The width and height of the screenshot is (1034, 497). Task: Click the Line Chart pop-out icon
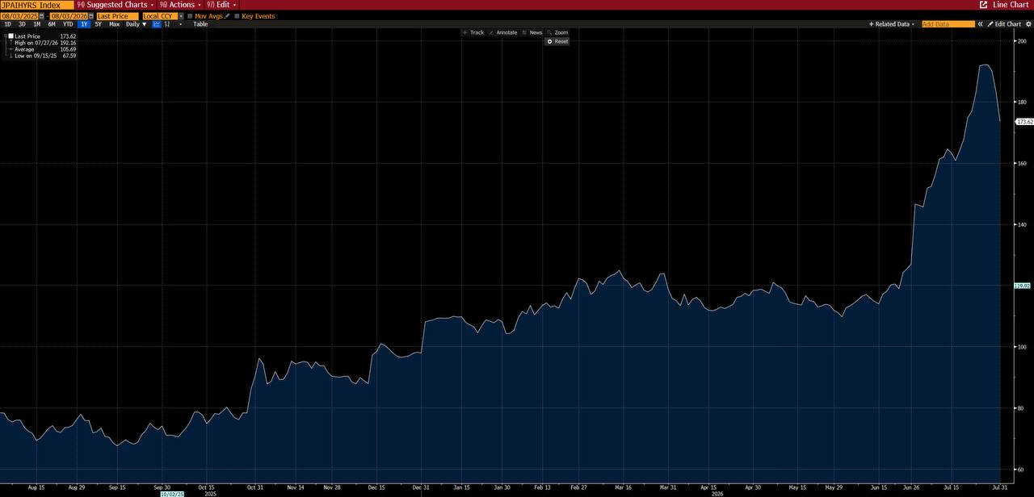[x=983, y=5]
